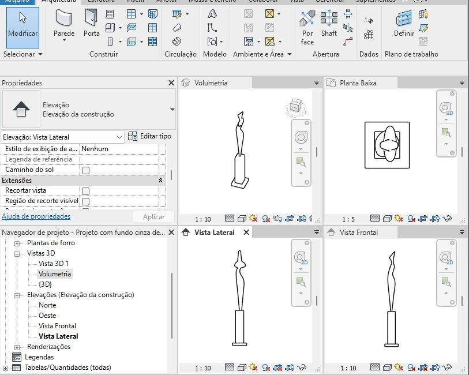469x375 pixels.
Task: Click the Column tool icon in Construir
Action: point(110,42)
